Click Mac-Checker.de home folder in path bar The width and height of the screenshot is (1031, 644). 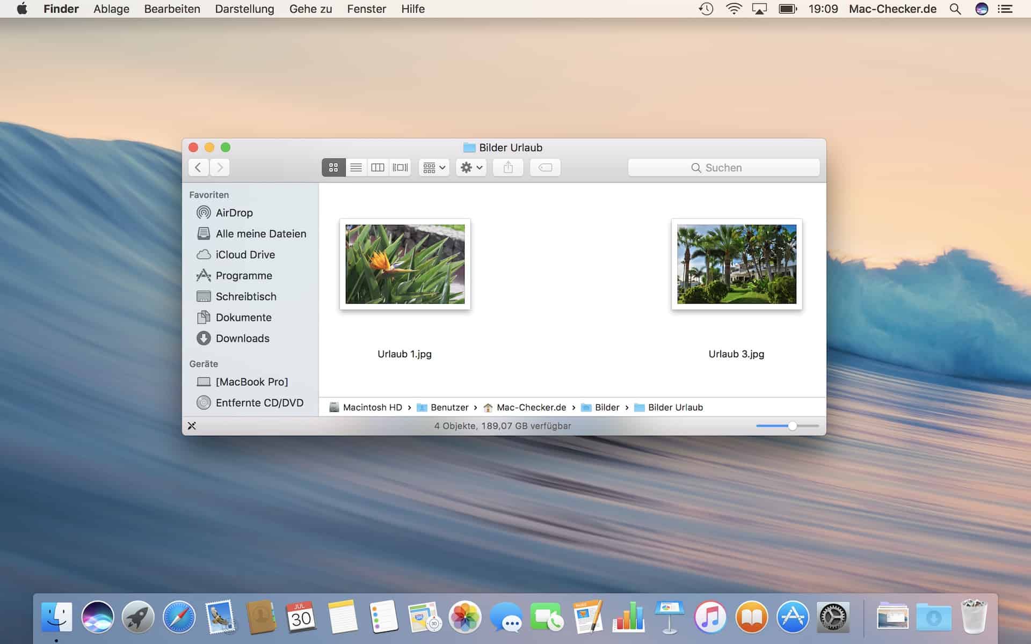(525, 407)
